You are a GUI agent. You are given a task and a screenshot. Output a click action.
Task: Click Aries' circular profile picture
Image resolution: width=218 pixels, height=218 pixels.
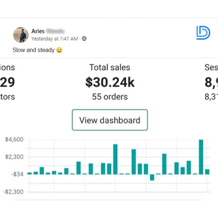coord(21,34)
